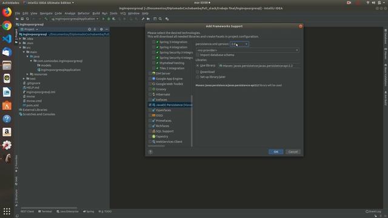Screen dimensions: 388x218
Task: Open the TODO tool window
Action: pos(105,211)
